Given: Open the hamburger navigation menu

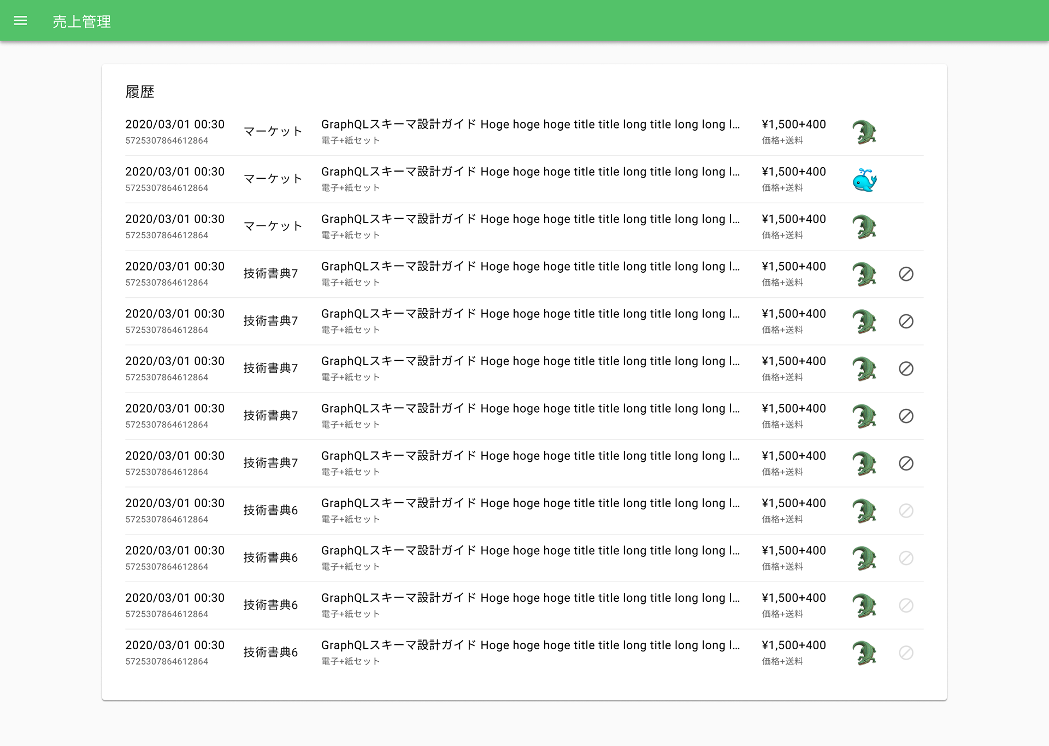Looking at the screenshot, I should pyautogui.click(x=20, y=21).
